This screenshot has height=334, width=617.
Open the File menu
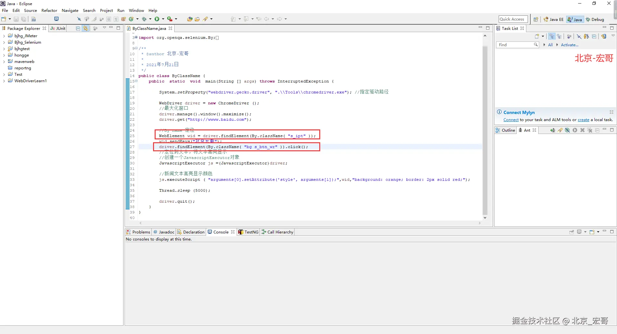click(5, 10)
